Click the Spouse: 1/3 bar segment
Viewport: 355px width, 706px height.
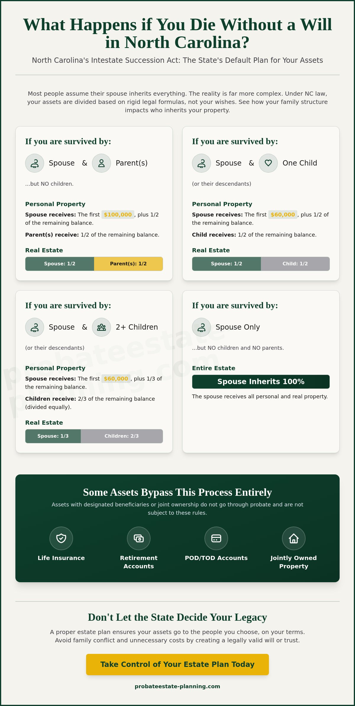(53, 436)
